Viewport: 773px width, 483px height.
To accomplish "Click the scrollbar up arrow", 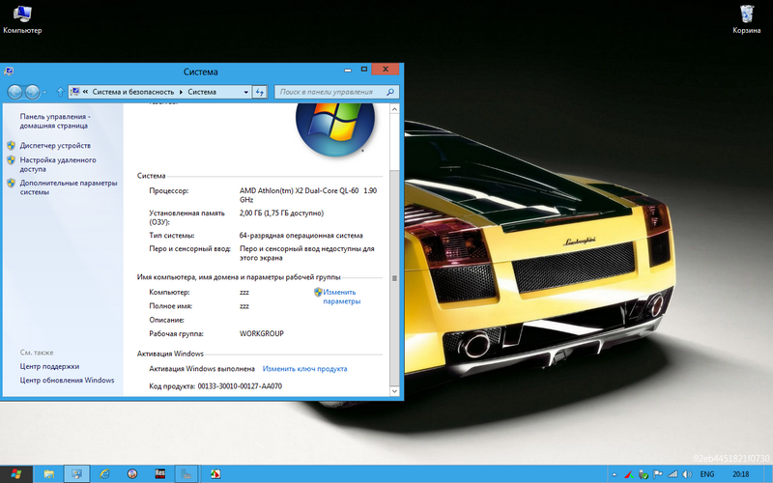I will [x=394, y=109].
